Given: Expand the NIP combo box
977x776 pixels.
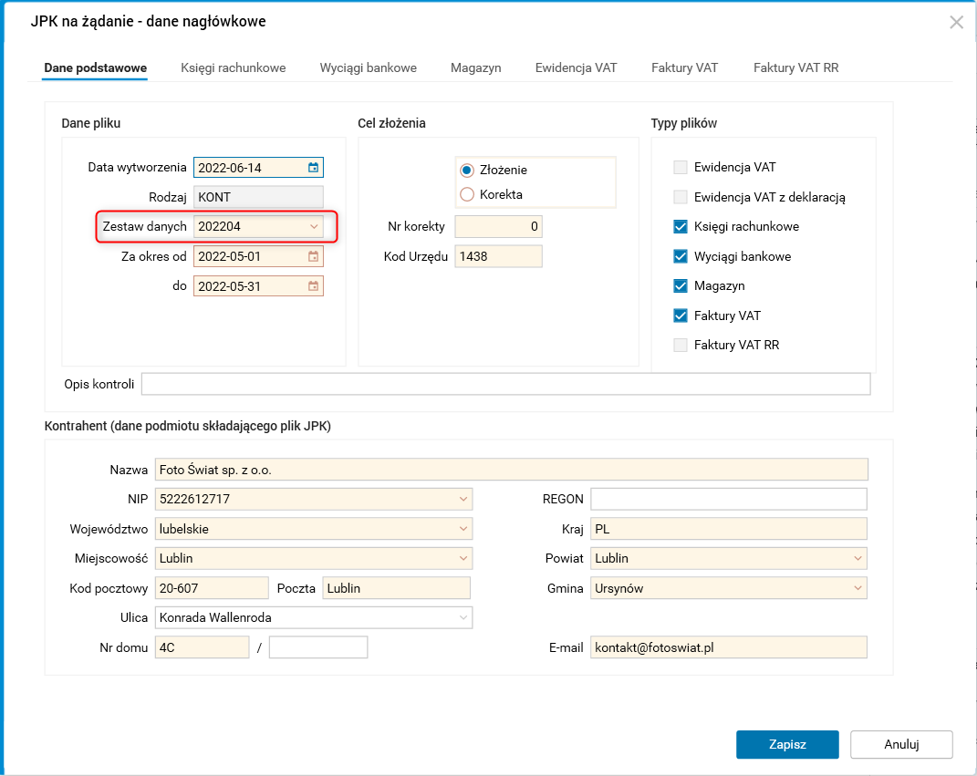Looking at the screenshot, I should coord(463,499).
